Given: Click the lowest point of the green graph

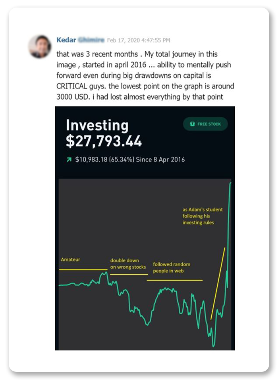Looking at the screenshot, I should click(x=214, y=345).
